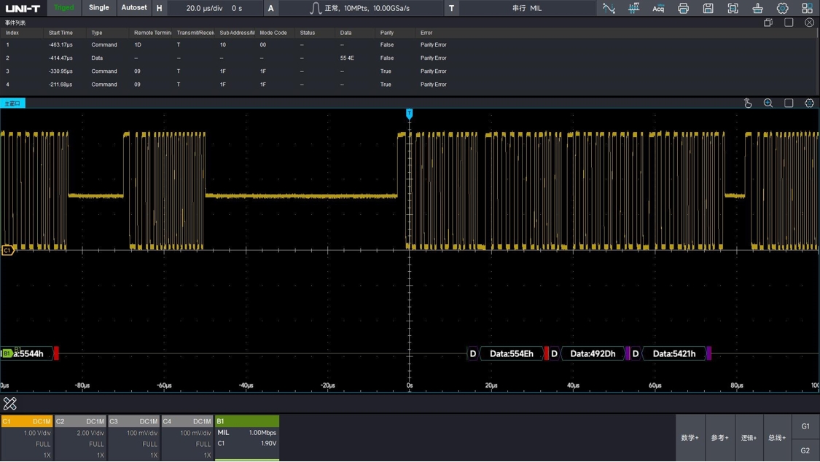820x462 pixels.
Task: Maximize the main waveform window
Action: [x=789, y=103]
